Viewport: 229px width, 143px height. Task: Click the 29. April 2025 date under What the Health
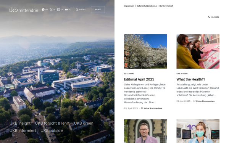pos(183,101)
